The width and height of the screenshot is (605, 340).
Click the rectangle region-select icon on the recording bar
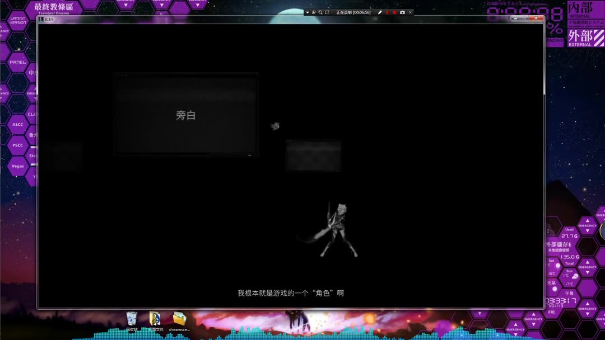point(328,12)
